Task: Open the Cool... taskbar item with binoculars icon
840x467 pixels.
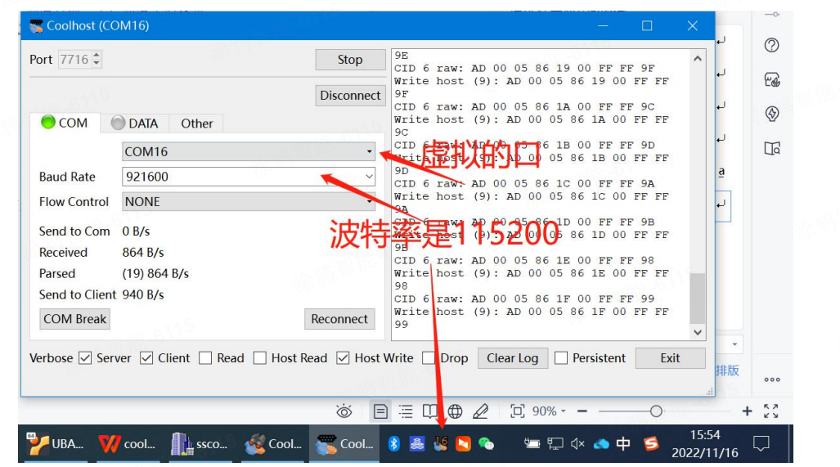Action: [272, 444]
